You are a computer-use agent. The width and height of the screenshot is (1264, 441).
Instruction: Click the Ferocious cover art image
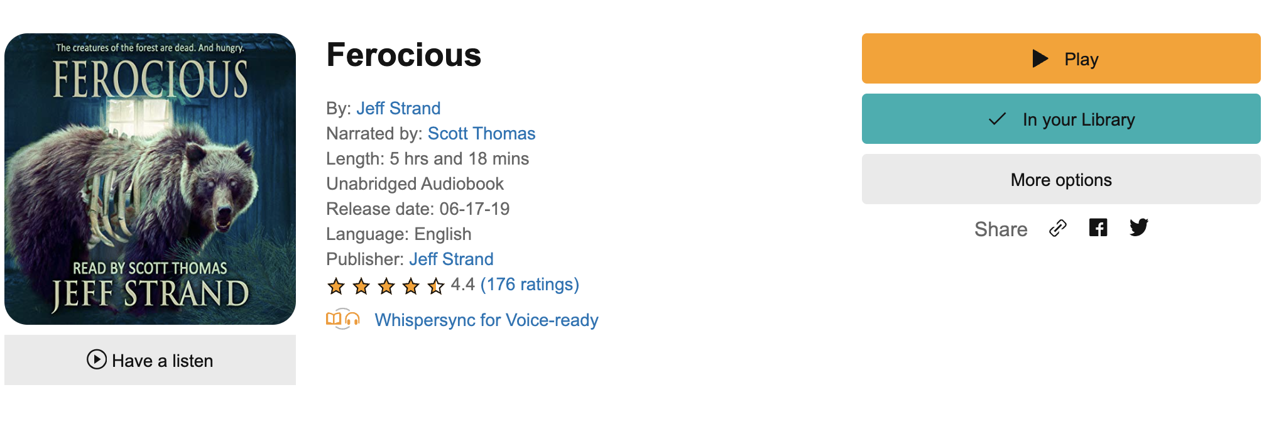pos(150,179)
